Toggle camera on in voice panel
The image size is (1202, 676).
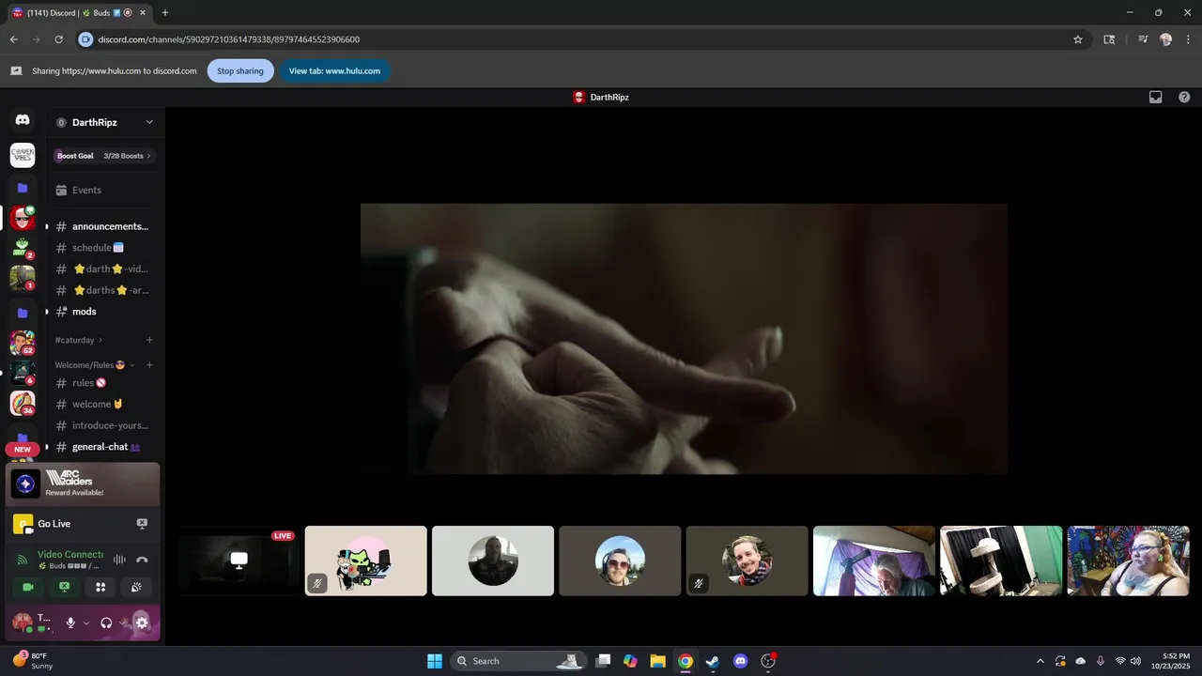pyautogui.click(x=28, y=587)
